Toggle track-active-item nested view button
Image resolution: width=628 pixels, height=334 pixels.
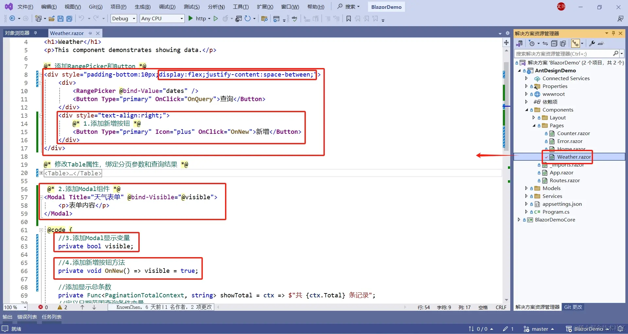[575, 44]
